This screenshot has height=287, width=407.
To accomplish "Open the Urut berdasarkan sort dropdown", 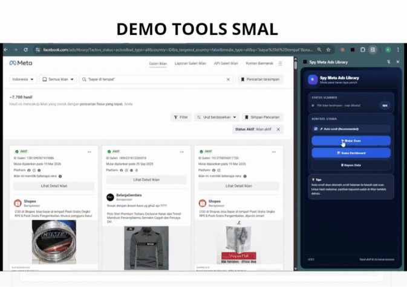I will coord(217,117).
